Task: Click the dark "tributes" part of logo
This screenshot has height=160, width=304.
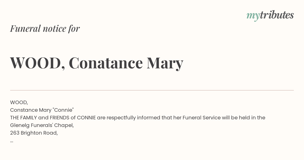Action: [x=277, y=15]
